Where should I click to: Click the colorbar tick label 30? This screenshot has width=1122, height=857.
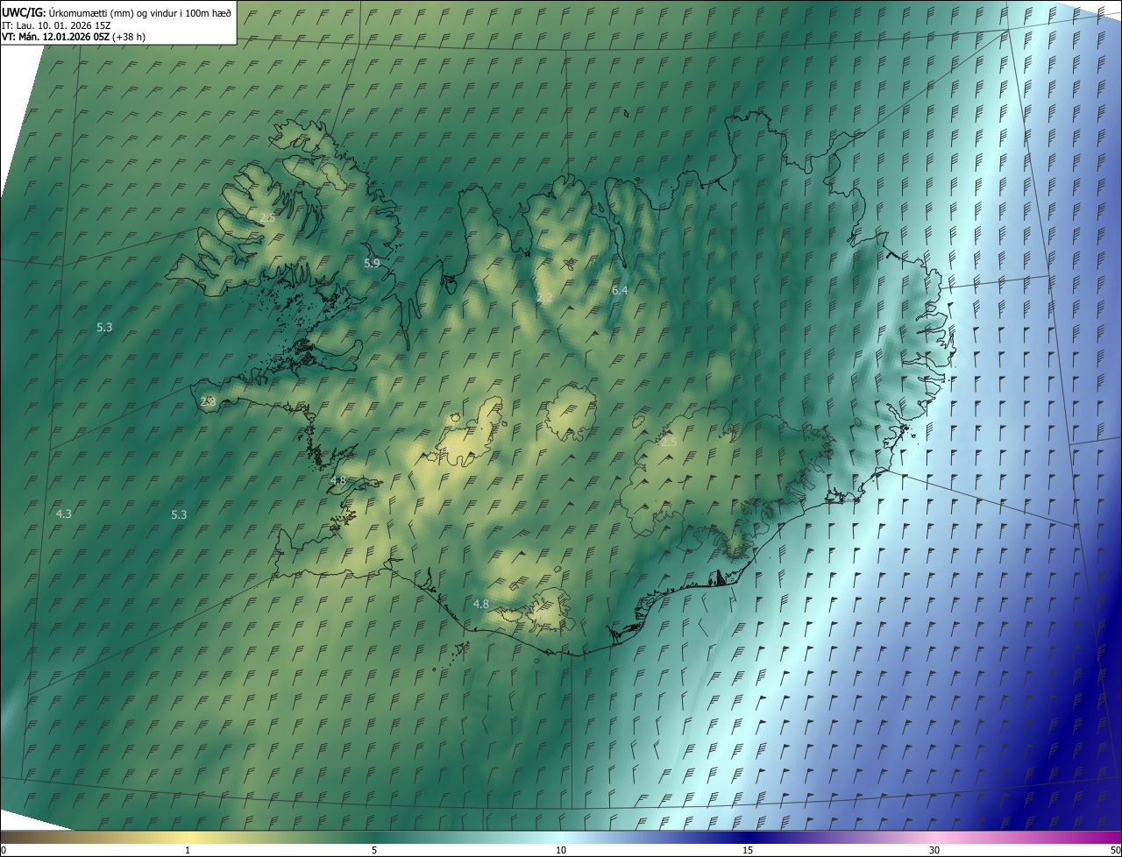pos(934,850)
